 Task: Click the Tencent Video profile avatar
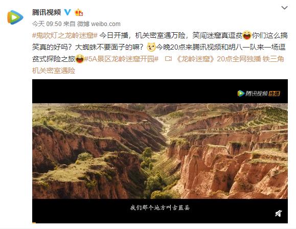click(15, 17)
